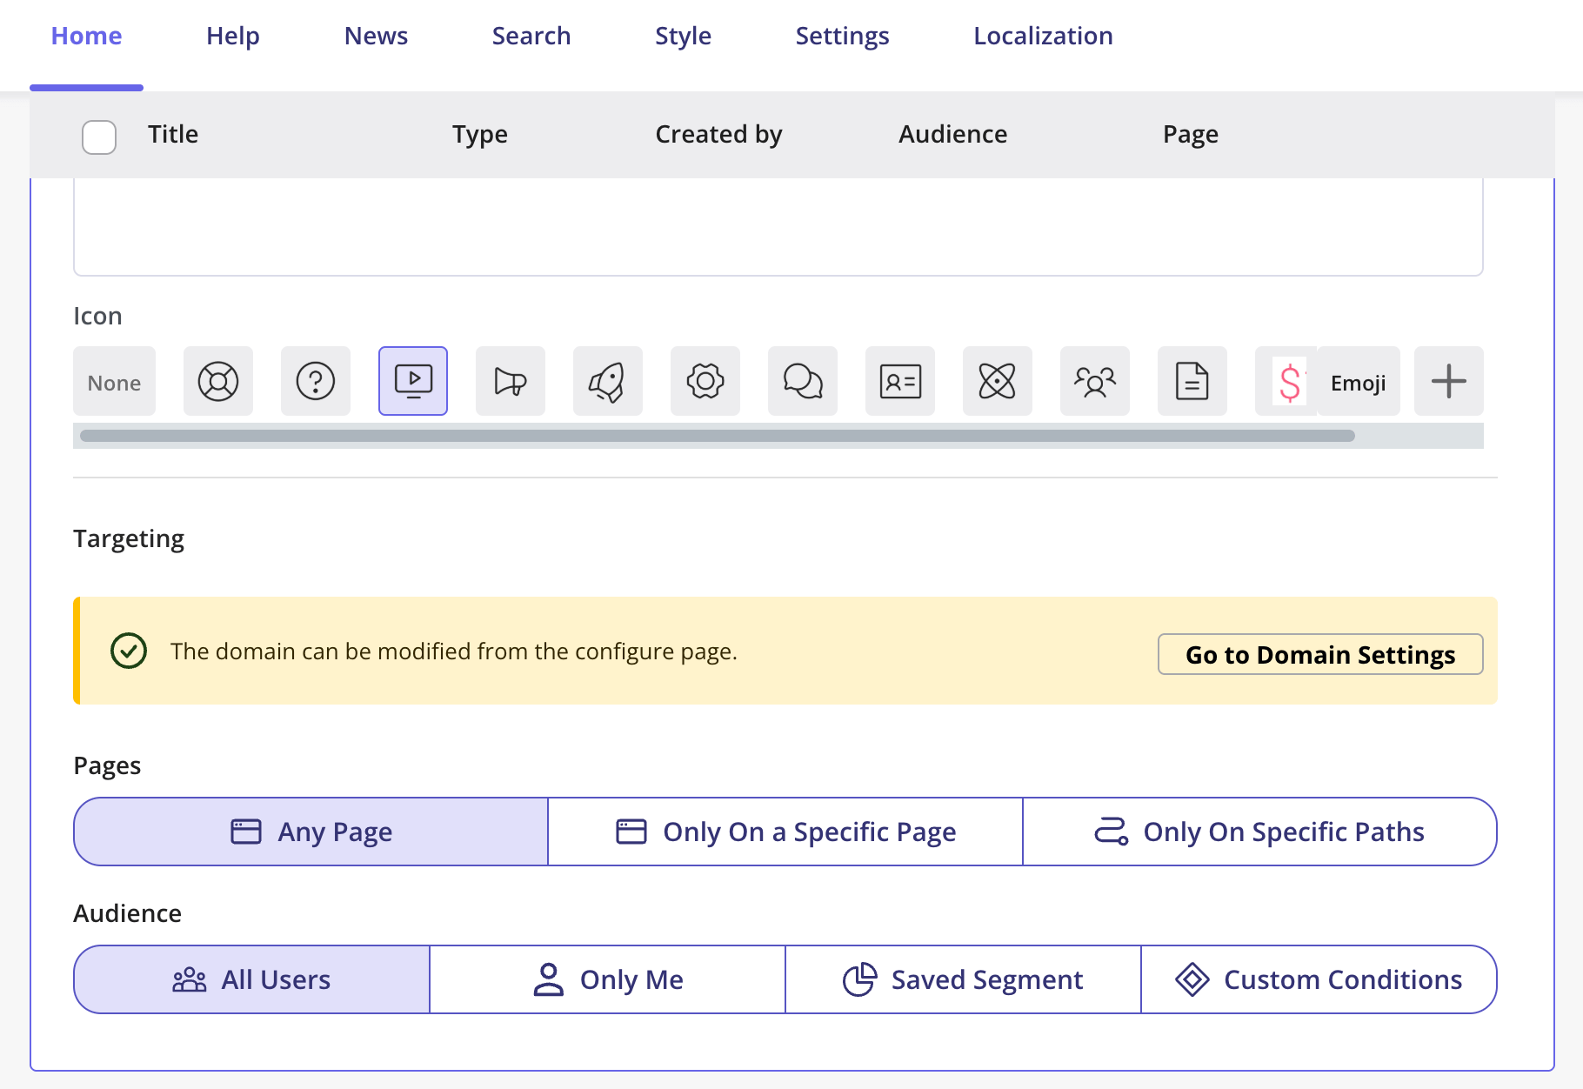The image size is (1583, 1089).
Task: Set audience to Only Me
Action: (607, 979)
